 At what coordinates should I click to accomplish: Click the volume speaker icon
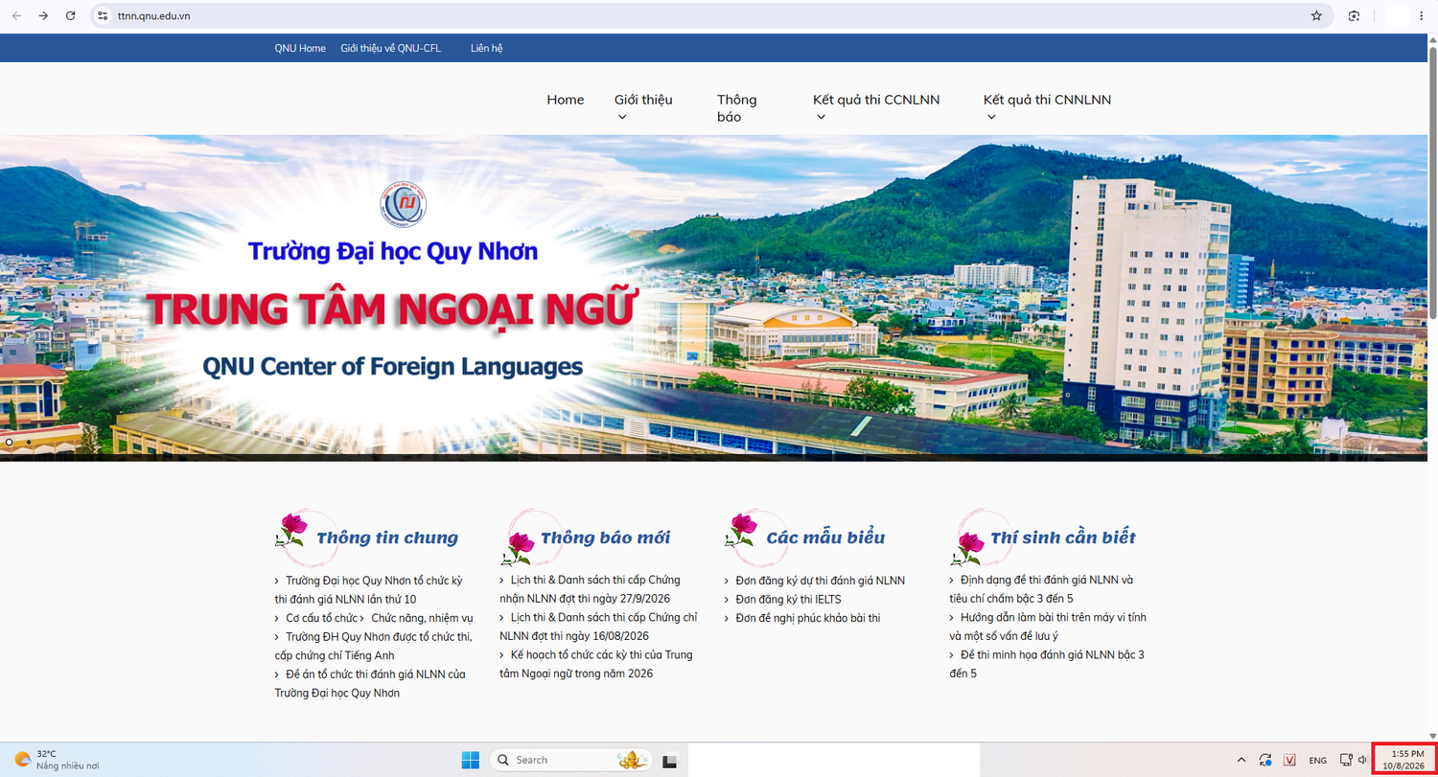[x=1363, y=760]
